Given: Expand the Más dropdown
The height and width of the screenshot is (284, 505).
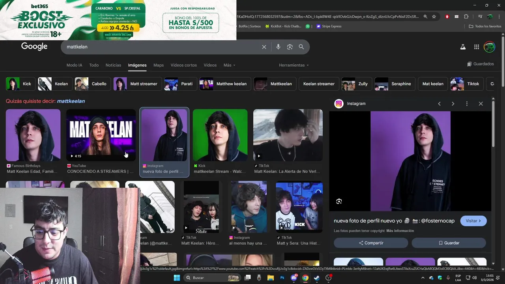Looking at the screenshot, I should tap(229, 65).
